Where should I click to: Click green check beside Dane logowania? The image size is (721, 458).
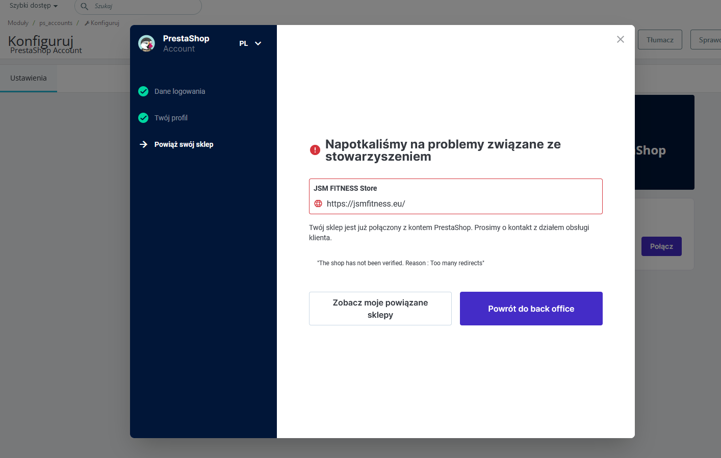tap(143, 91)
